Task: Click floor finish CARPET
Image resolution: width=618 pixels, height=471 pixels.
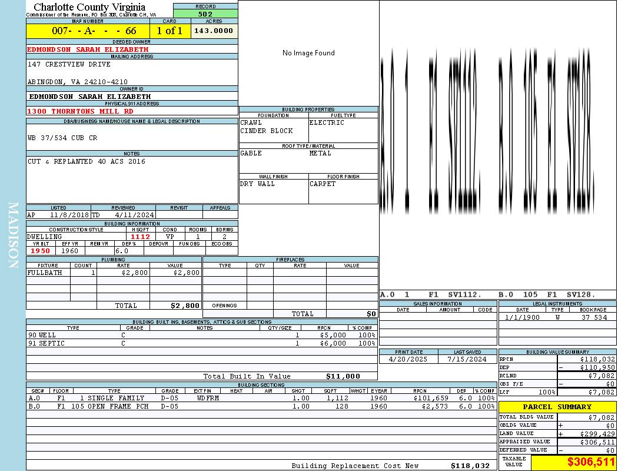Action: click(323, 184)
